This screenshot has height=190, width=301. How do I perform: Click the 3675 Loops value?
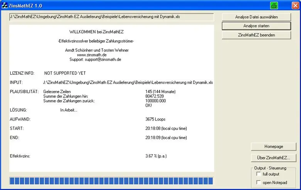[x=155, y=119]
